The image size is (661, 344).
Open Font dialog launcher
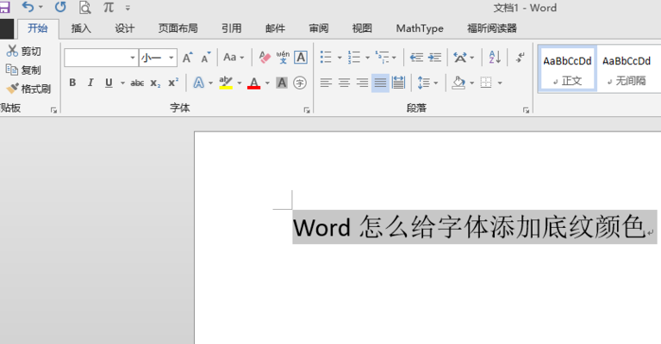tap(307, 110)
